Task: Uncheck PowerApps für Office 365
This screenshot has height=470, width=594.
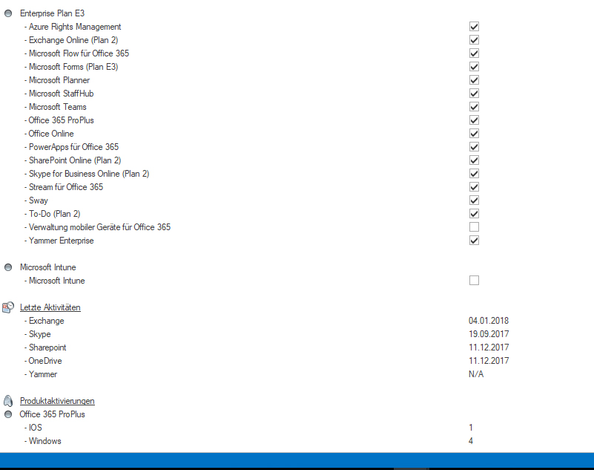Action: coord(474,147)
